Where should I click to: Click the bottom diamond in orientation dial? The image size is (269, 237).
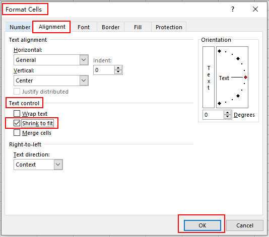(x=220, y=103)
